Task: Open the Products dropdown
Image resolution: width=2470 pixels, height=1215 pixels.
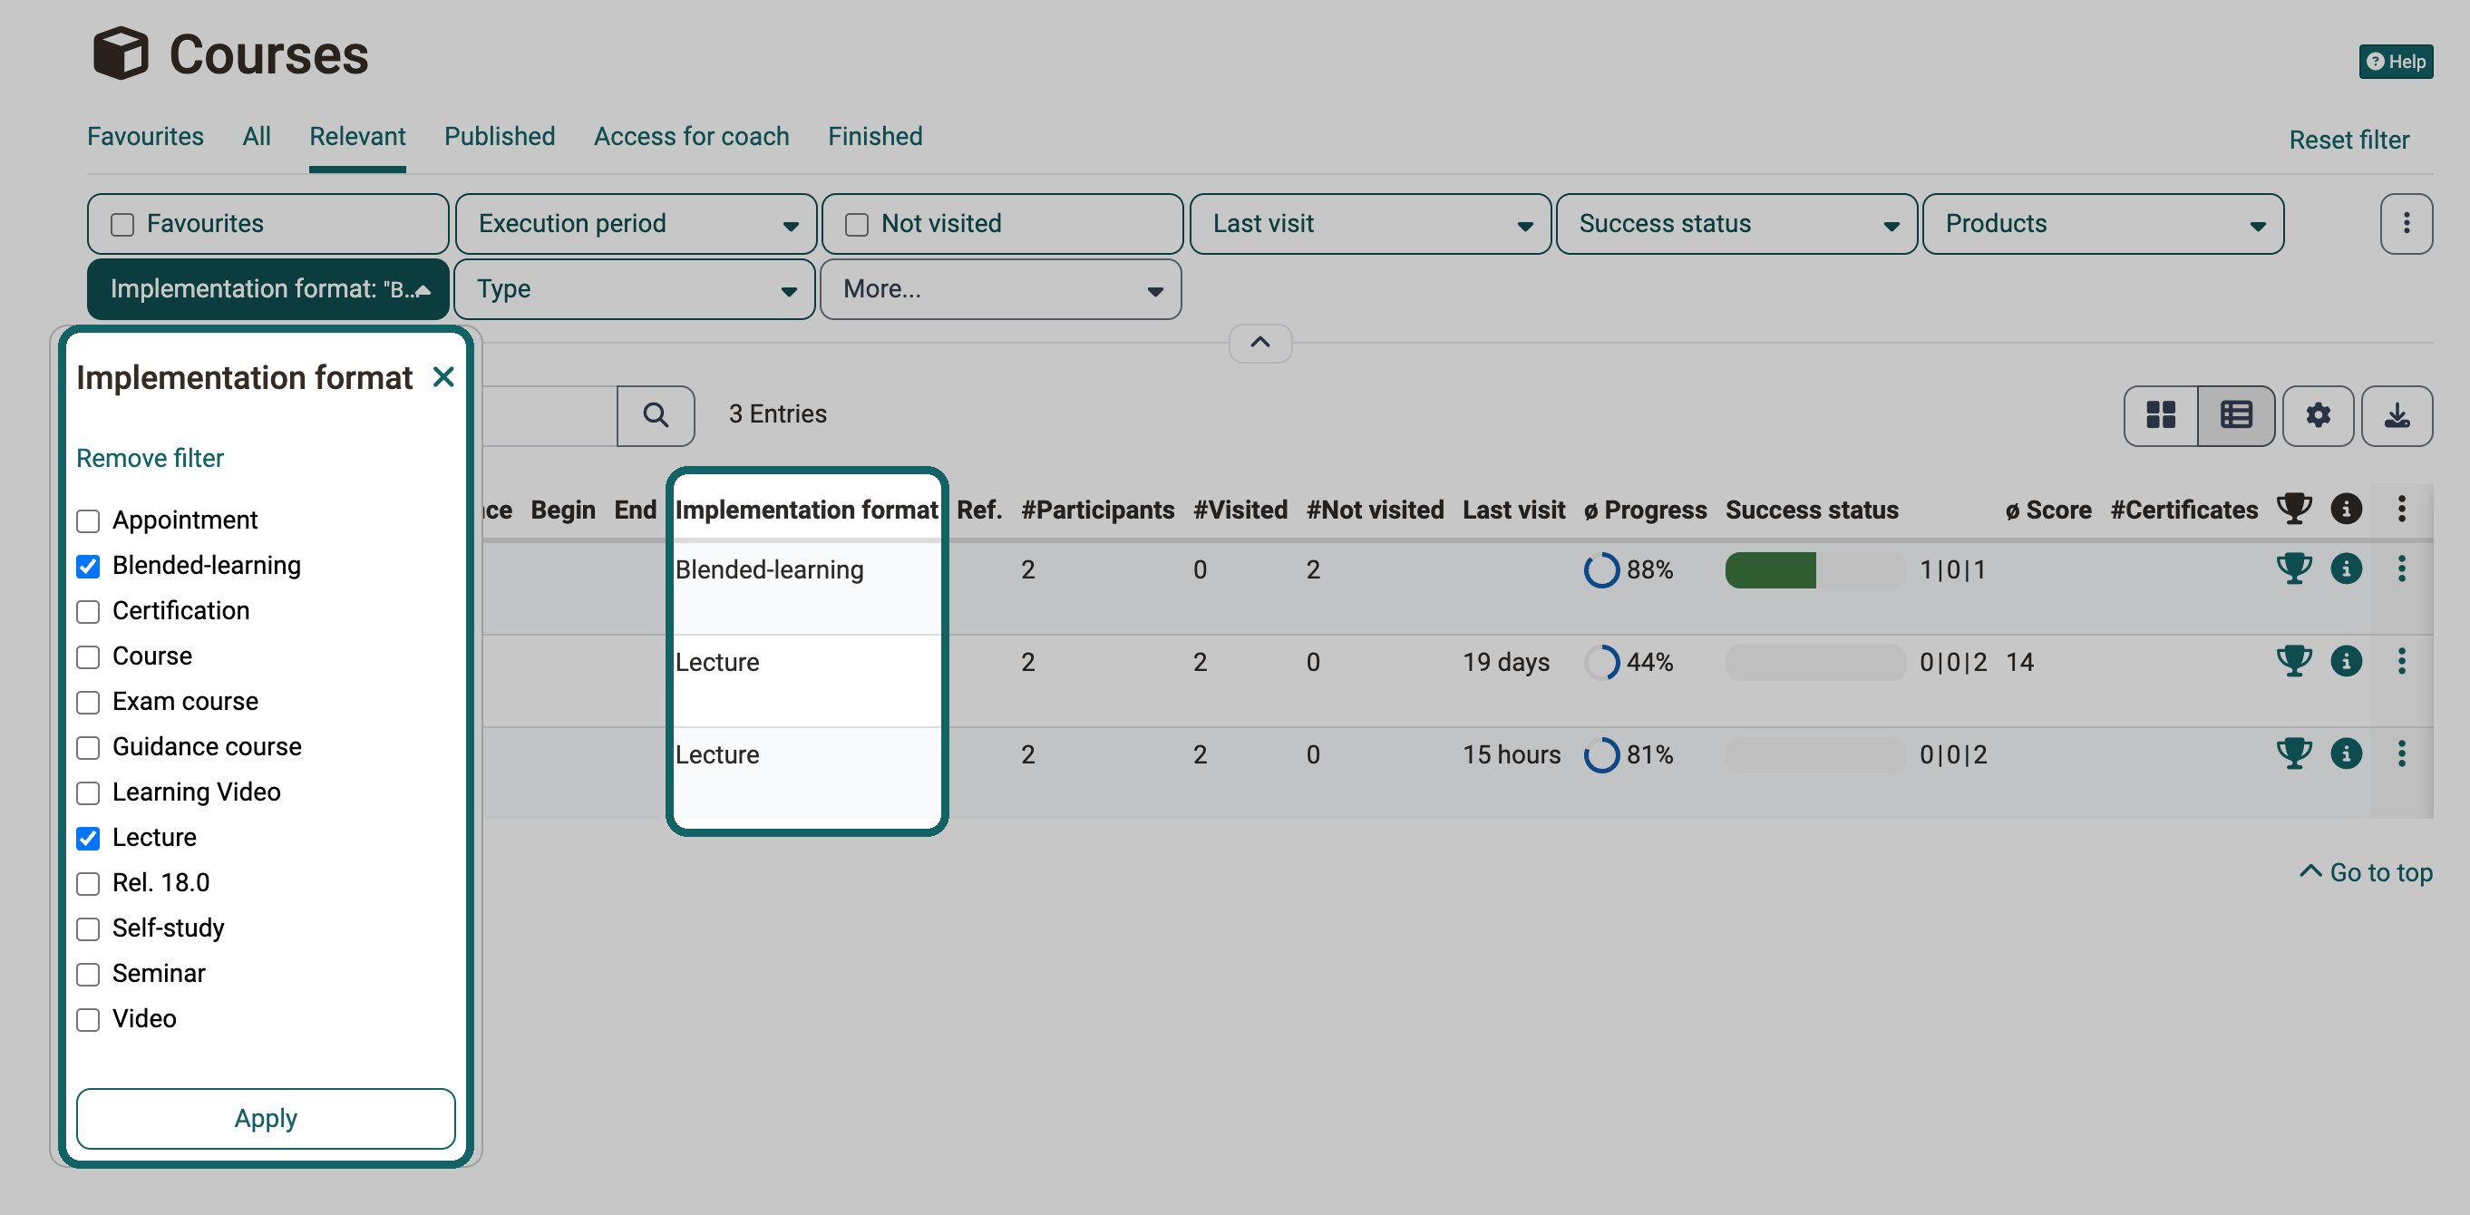Action: click(2102, 223)
